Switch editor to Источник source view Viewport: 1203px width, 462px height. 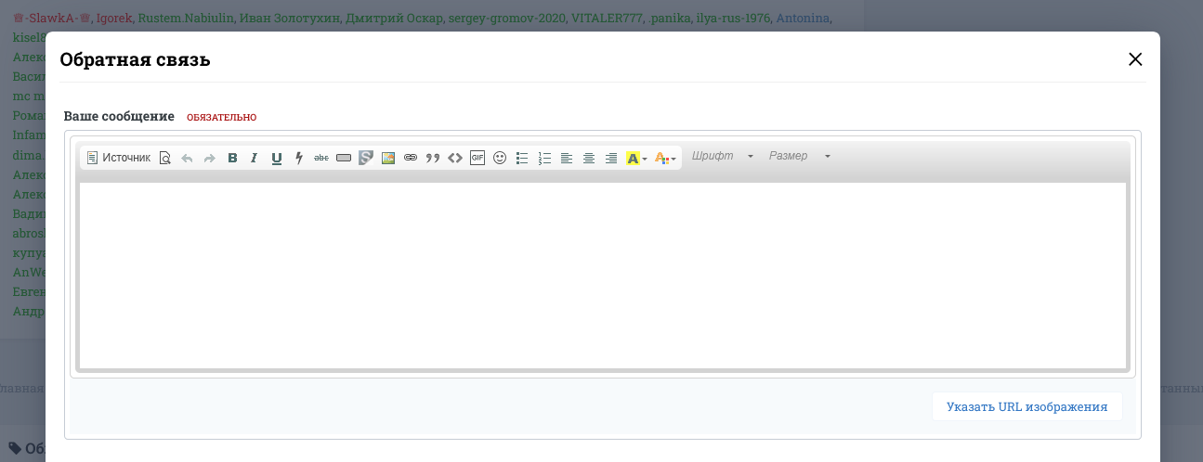pyautogui.click(x=118, y=158)
